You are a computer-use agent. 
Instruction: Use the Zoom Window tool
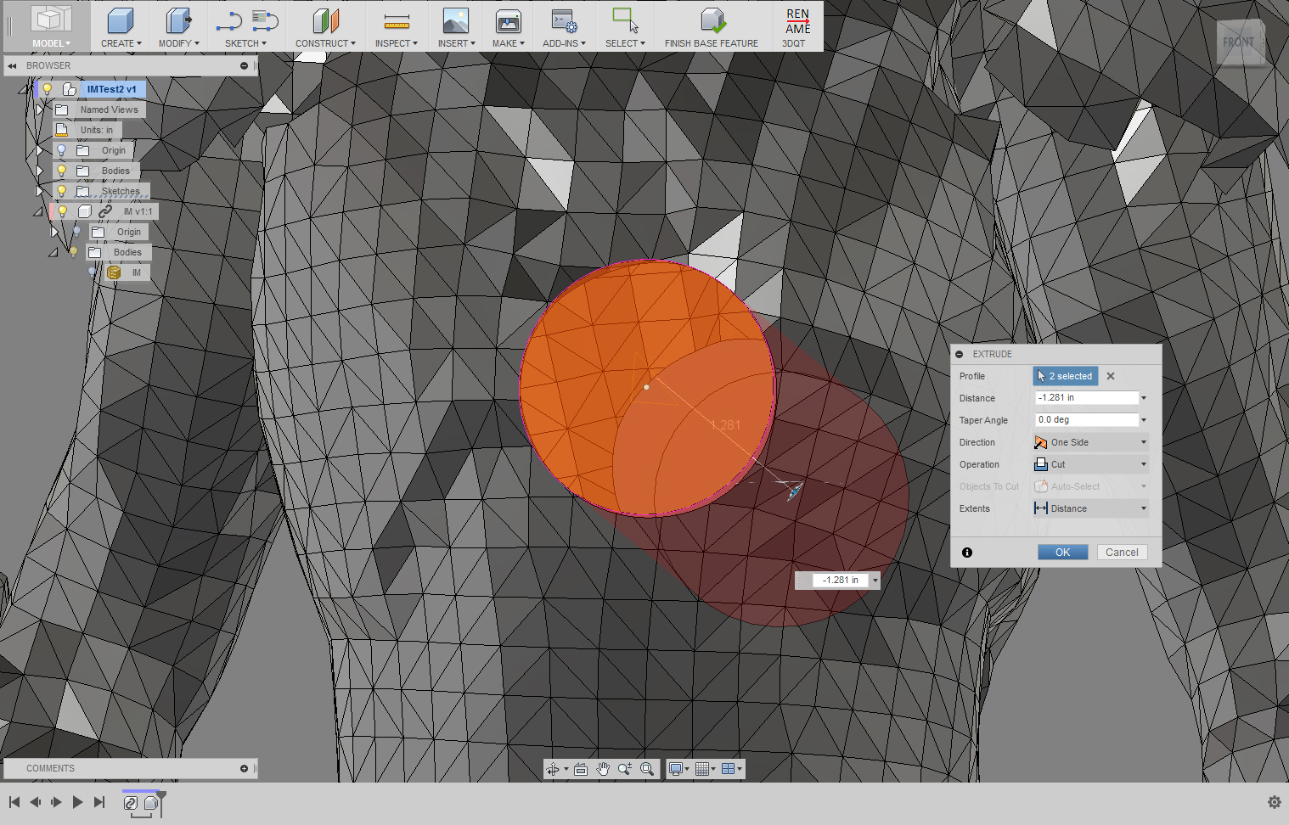[x=648, y=768]
